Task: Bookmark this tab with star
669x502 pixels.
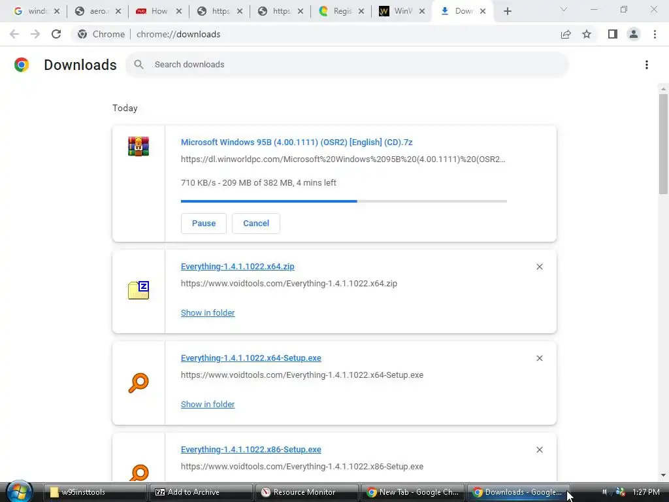Action: [587, 34]
